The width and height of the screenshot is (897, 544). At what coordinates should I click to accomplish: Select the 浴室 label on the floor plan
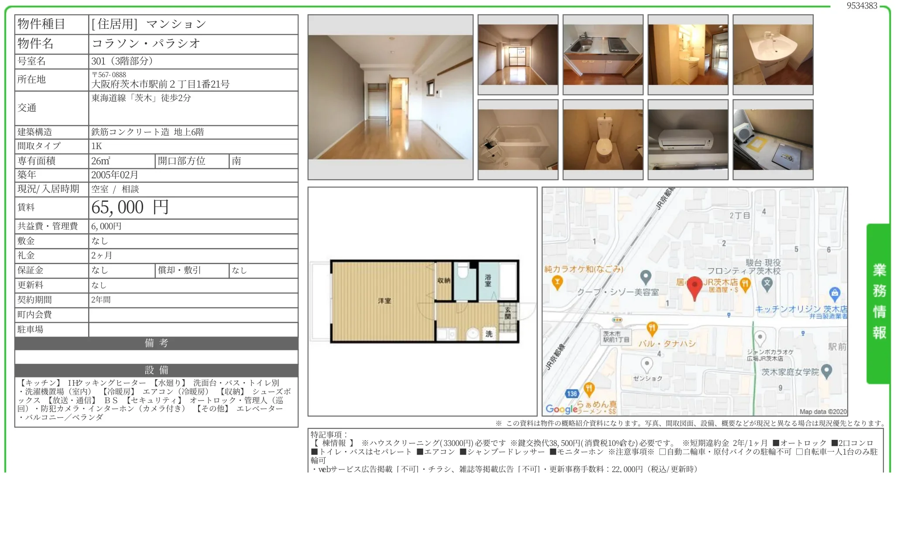[488, 280]
